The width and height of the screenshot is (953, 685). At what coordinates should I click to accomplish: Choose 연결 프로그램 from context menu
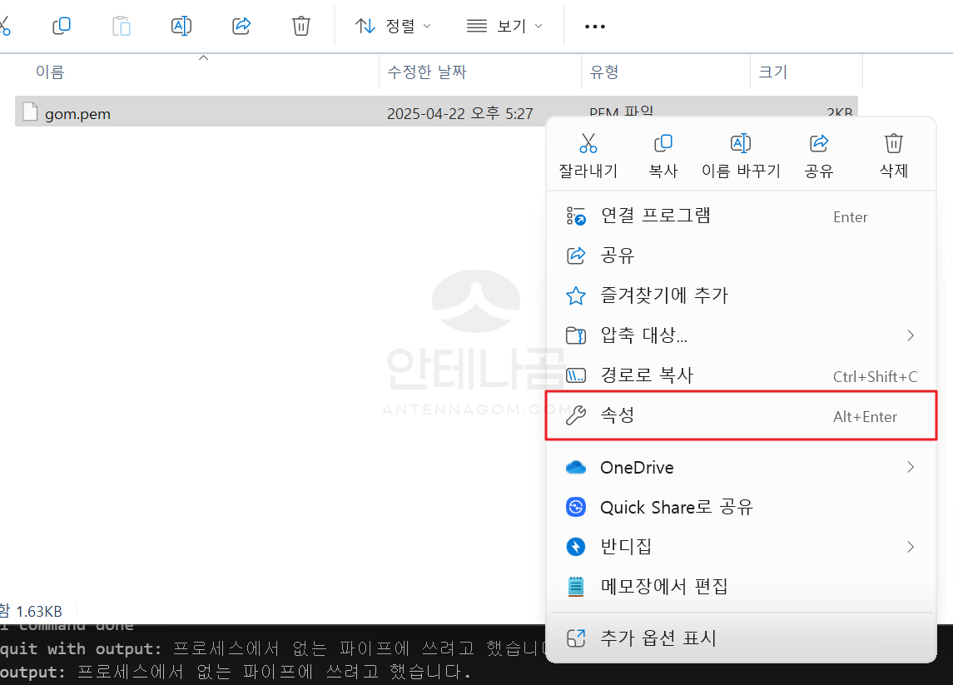pos(741,216)
